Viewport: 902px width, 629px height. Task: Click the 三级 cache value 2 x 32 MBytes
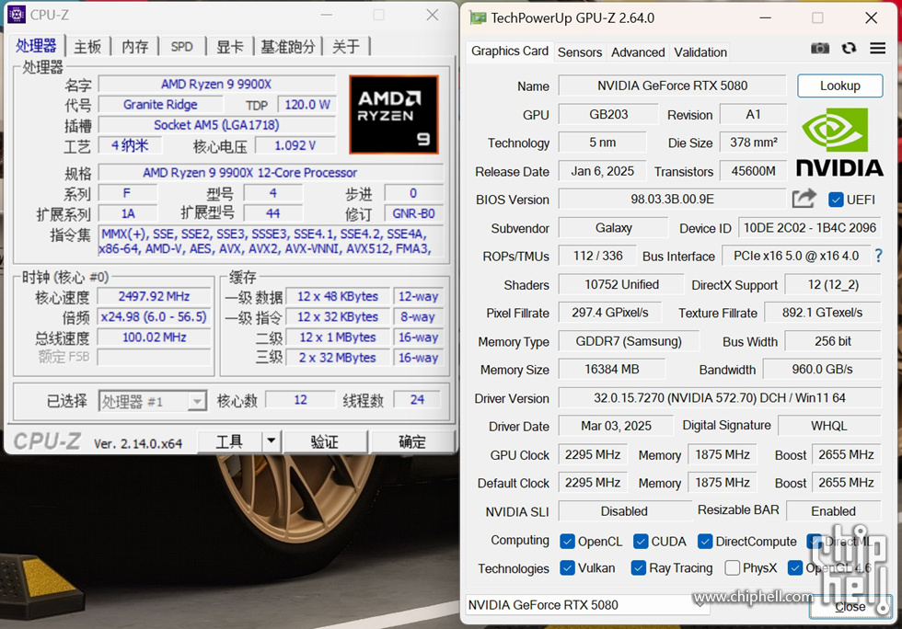point(338,358)
